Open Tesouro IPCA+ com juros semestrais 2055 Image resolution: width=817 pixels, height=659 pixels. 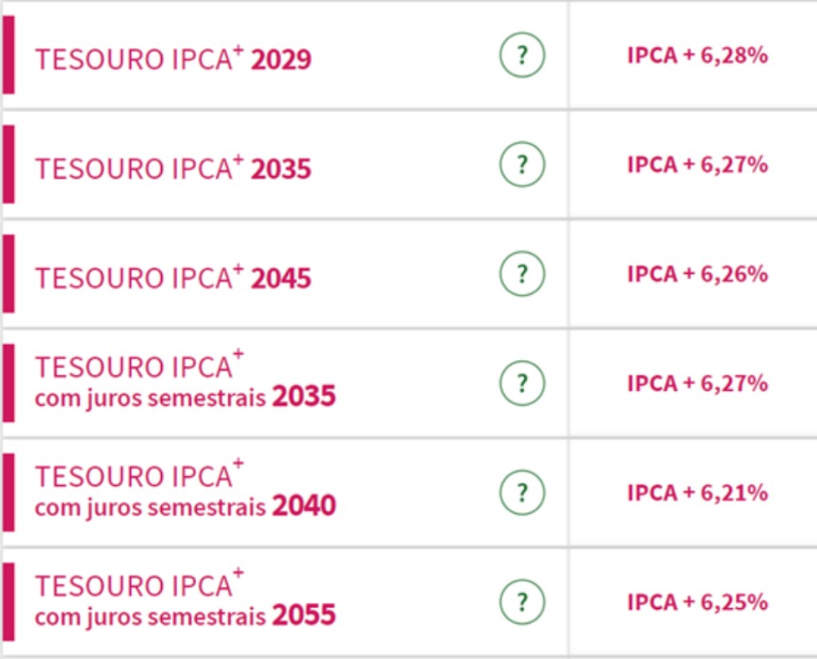[185, 599]
